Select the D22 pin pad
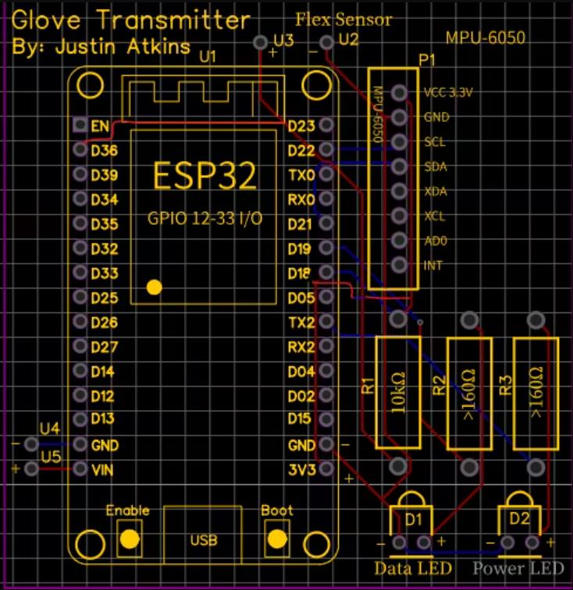 coord(326,150)
